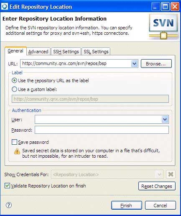
Task: Enable the Save password checkbox
Action: [14, 142]
